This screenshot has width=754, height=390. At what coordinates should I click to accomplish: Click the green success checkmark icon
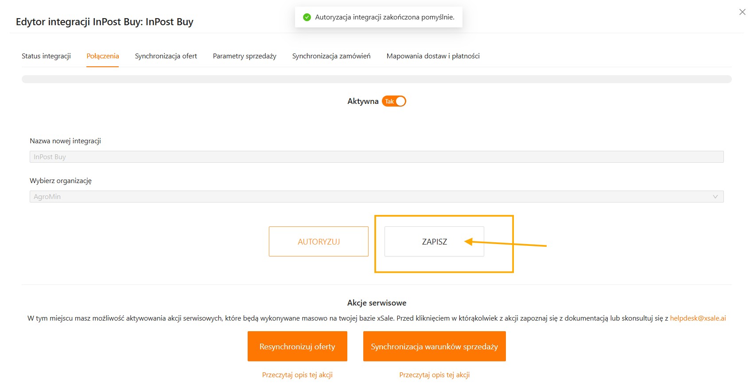click(307, 17)
